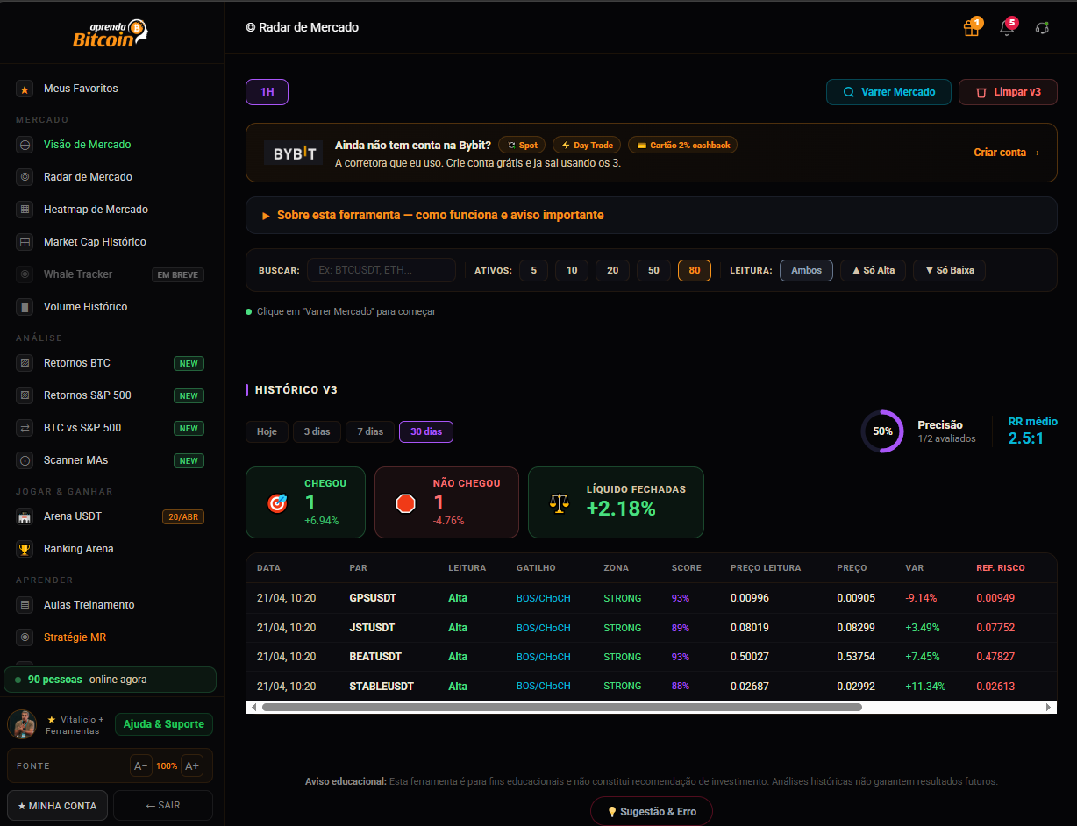Toggle reading filter to Só Alta
The width and height of the screenshot is (1077, 826).
(873, 270)
